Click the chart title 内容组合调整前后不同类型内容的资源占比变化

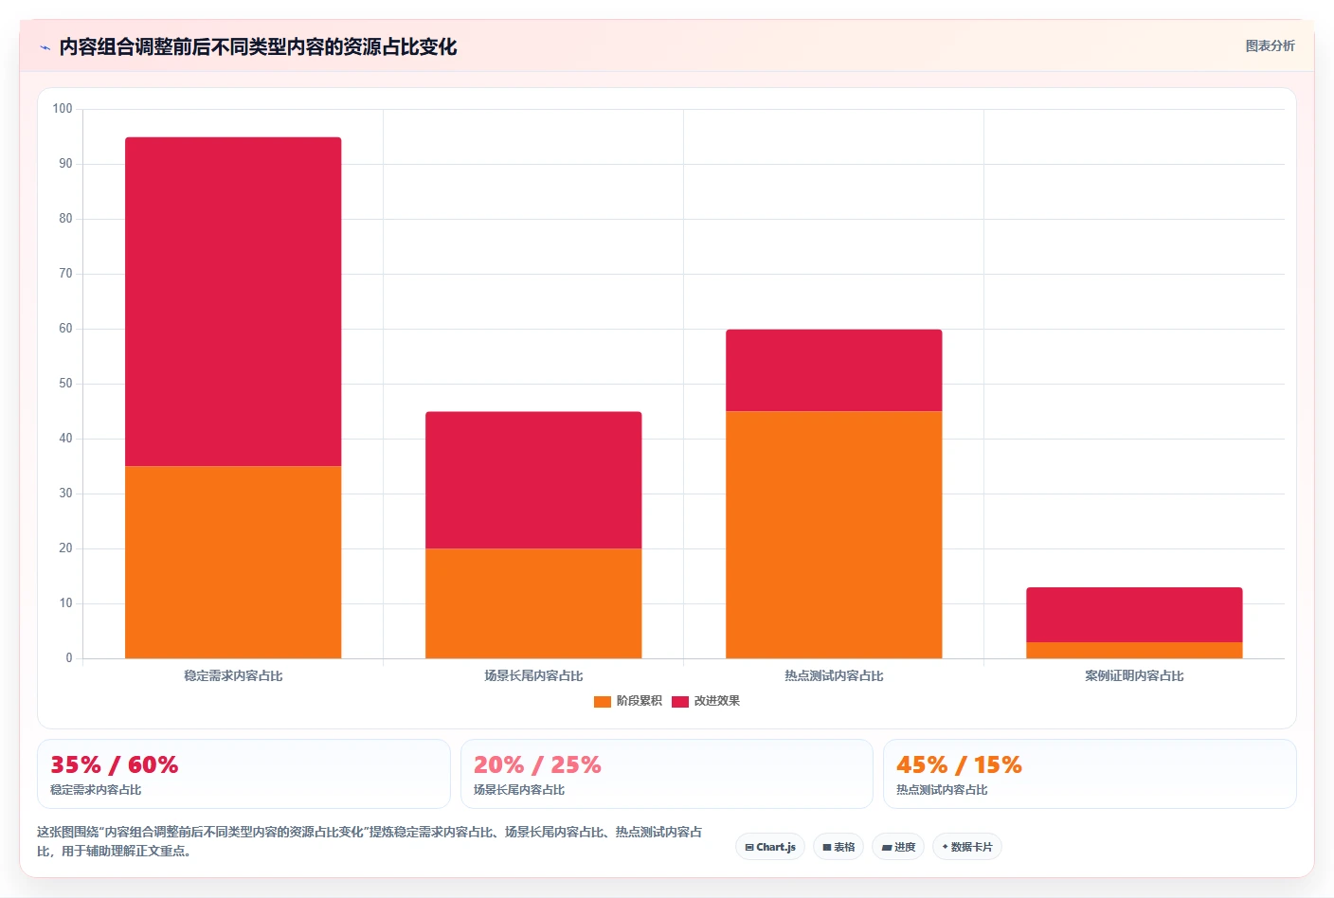tap(258, 46)
